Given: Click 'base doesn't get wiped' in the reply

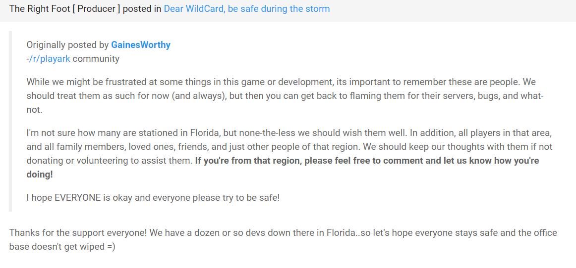Looking at the screenshot, I should click(x=57, y=247).
